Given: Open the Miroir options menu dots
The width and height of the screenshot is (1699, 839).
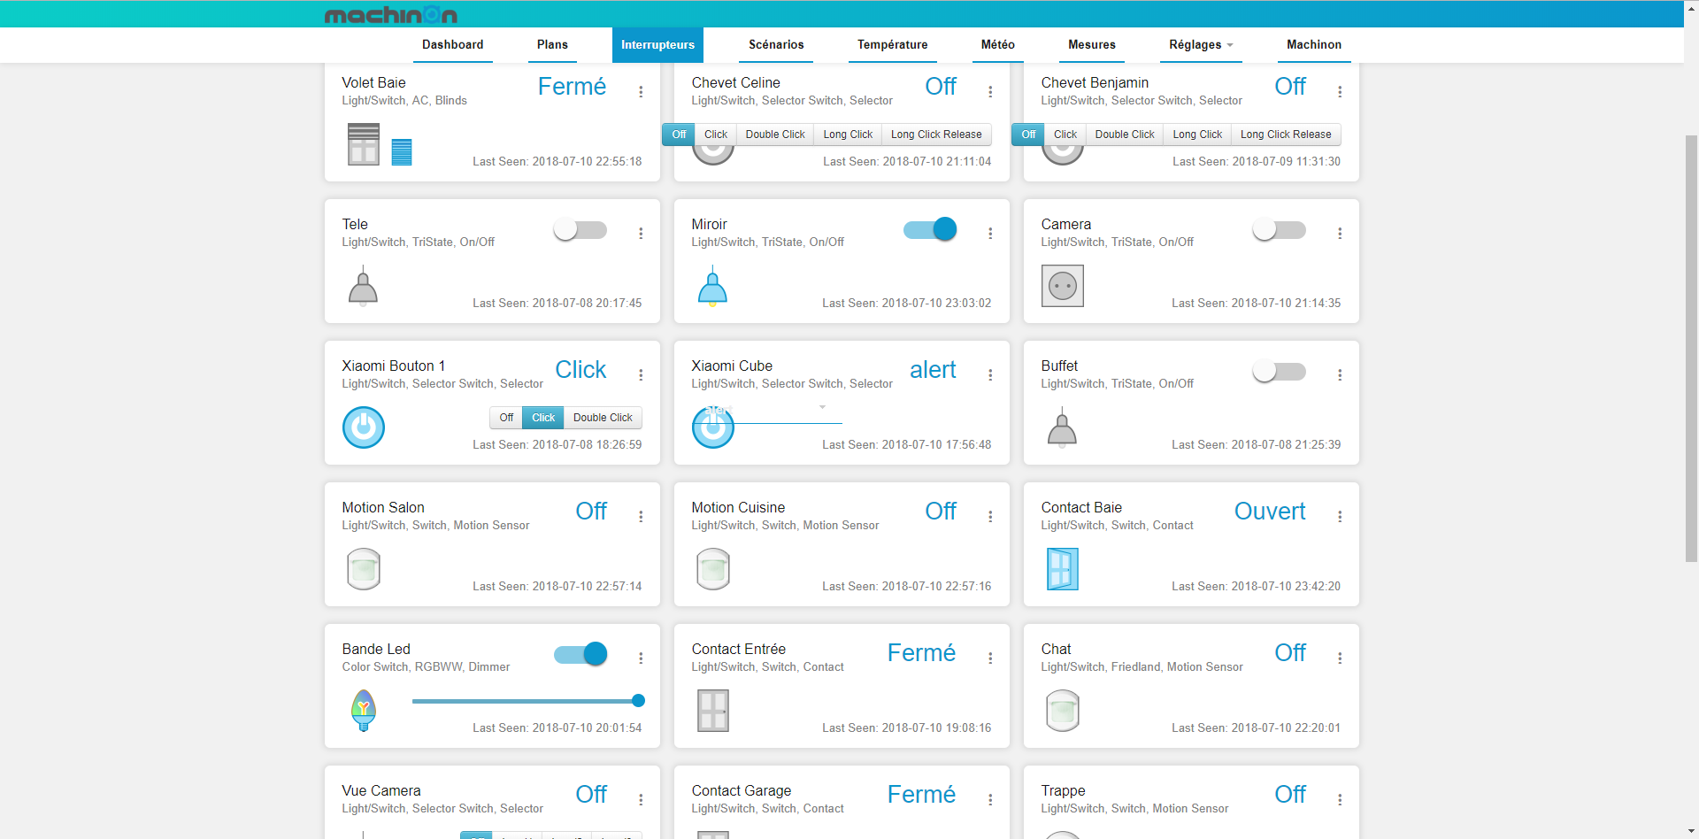Looking at the screenshot, I should tap(990, 233).
